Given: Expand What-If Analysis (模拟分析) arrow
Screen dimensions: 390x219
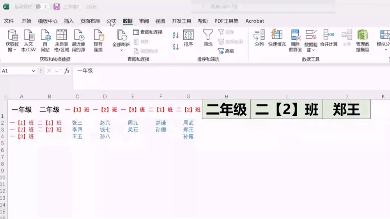Looking at the screenshot, I should point(386,50).
